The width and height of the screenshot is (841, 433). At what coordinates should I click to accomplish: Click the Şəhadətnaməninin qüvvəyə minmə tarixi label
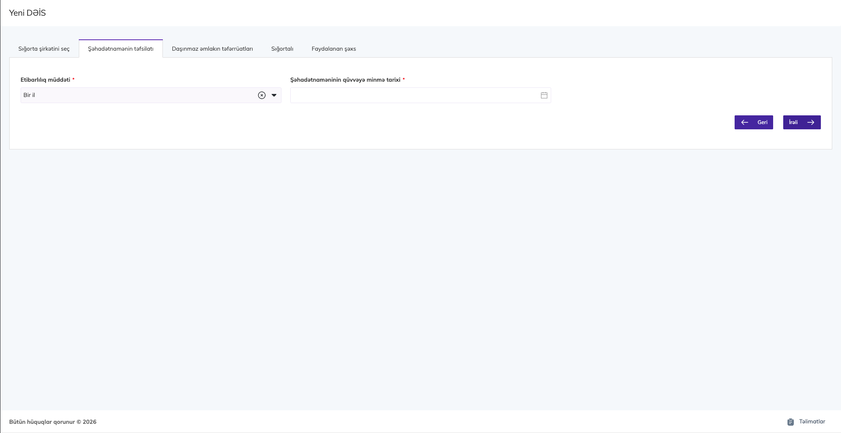click(345, 80)
